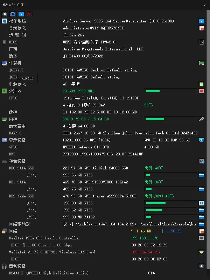This screenshot has height=280, width=210.
Task: Open audio settings gear icon
Action: [202, 266]
